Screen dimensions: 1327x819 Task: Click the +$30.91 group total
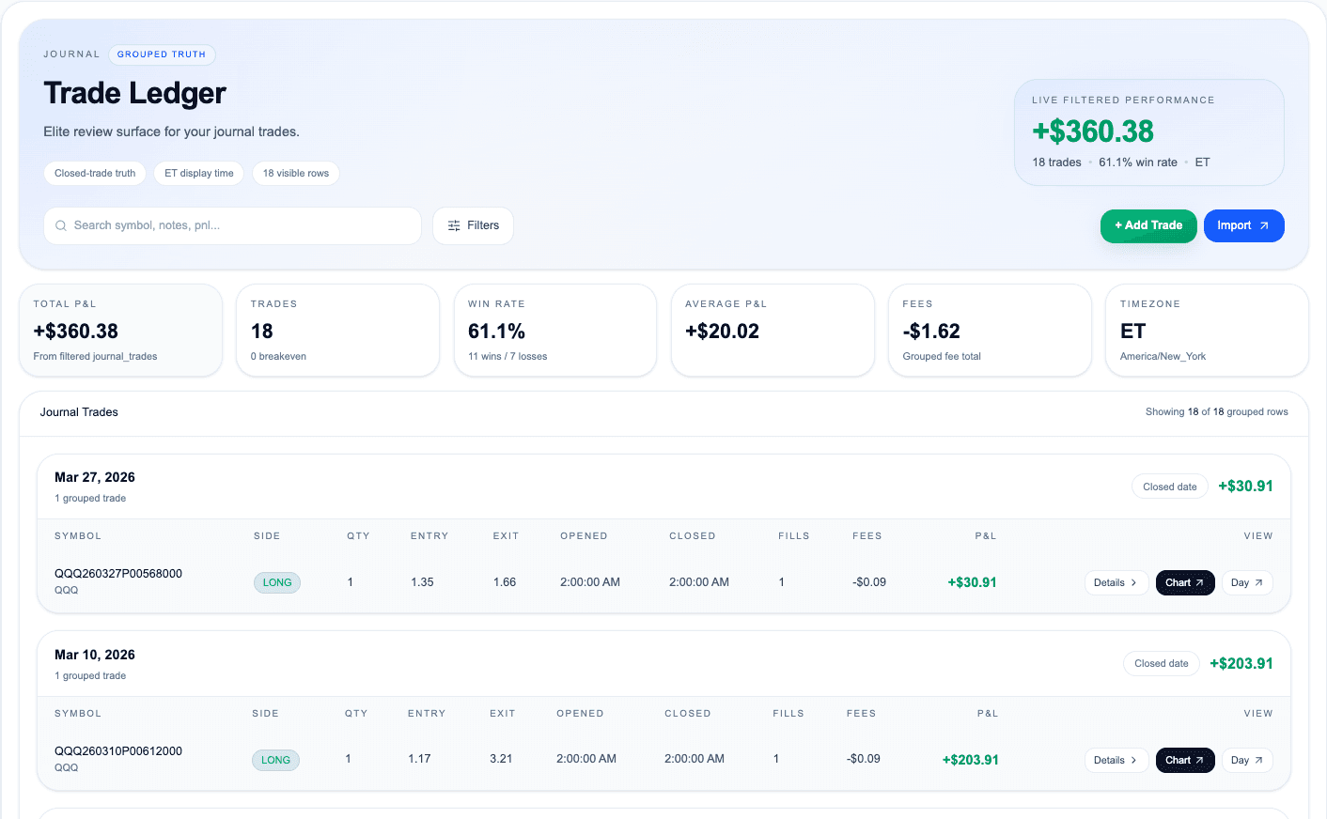[x=1245, y=487]
